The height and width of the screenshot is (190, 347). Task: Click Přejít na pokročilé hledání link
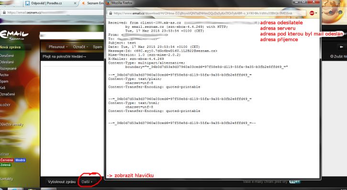pos(64,56)
